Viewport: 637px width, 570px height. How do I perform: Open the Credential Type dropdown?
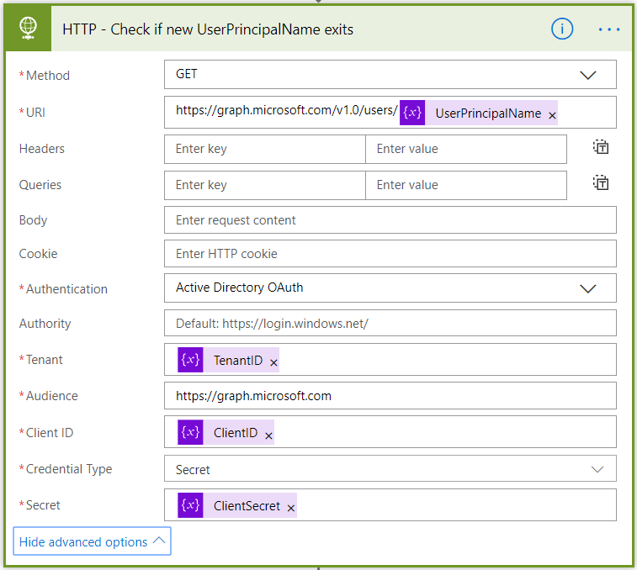[597, 469]
